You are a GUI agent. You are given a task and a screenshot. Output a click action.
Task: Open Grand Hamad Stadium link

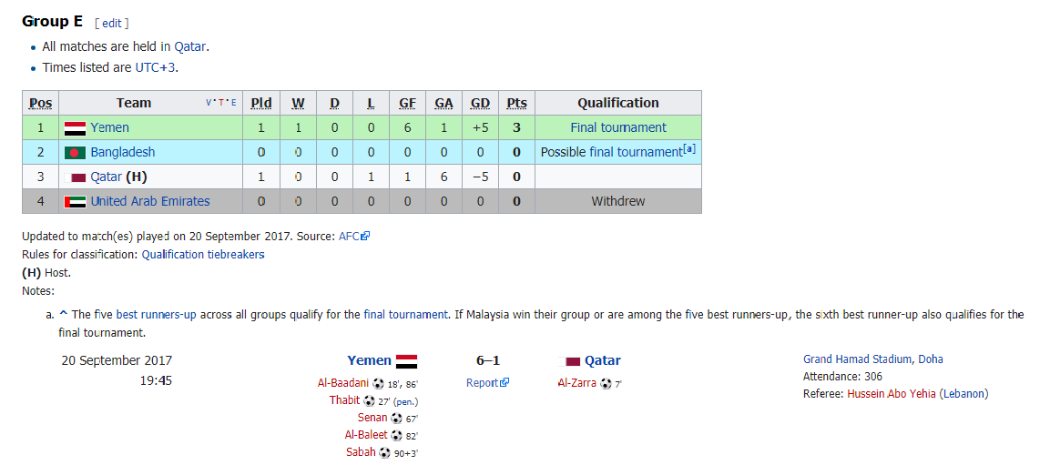(x=858, y=359)
